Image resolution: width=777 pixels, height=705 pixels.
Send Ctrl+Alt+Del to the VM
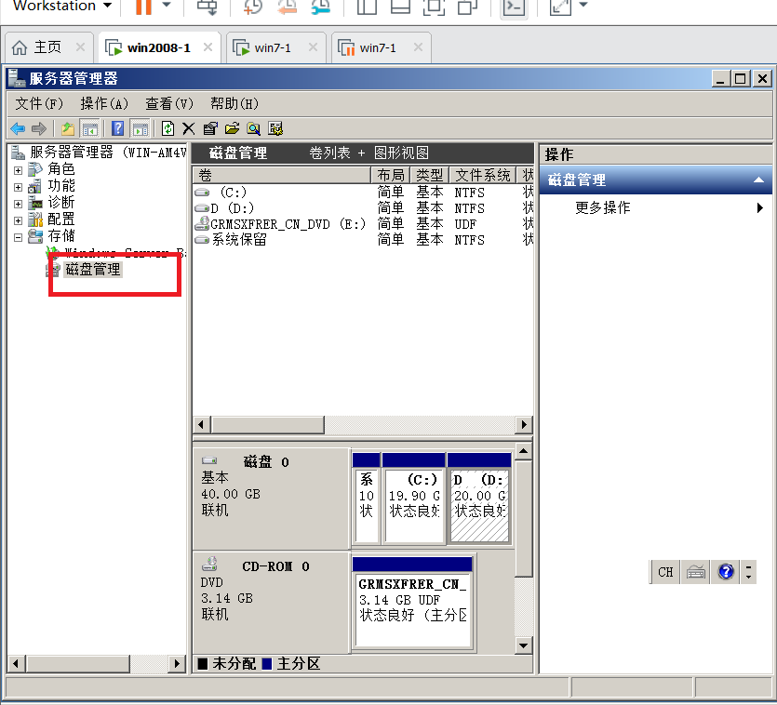tap(207, 9)
